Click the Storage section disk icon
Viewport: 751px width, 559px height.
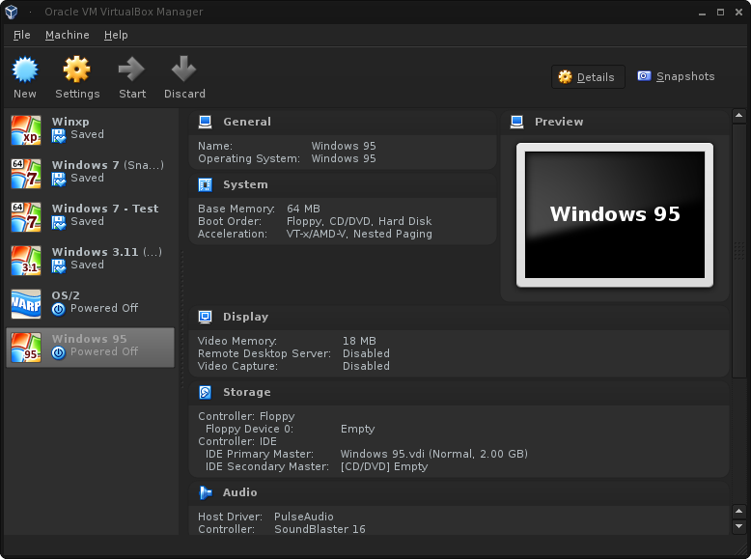[205, 392]
